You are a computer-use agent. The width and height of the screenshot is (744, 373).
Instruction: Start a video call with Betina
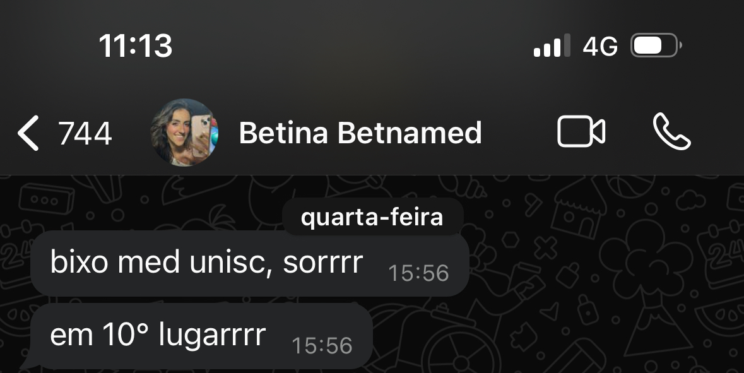[x=581, y=133]
